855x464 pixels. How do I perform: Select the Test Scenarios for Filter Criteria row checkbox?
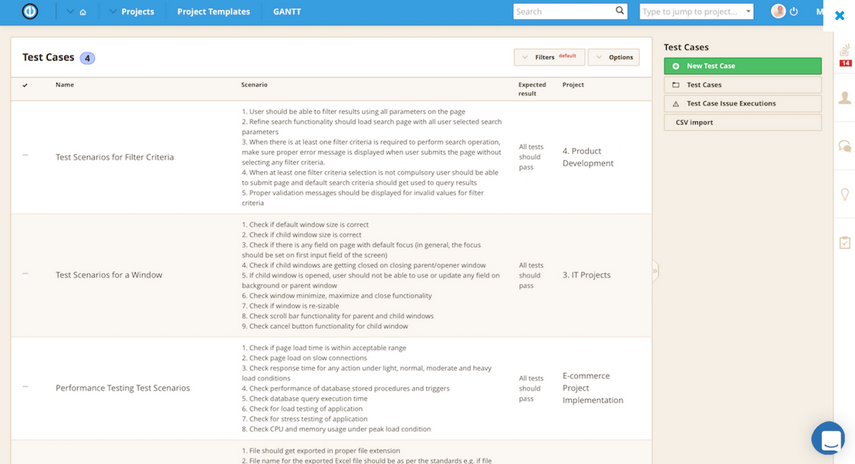(x=25, y=155)
